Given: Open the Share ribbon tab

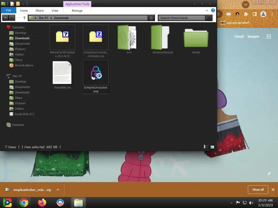Looking at the screenshot, I should (x=40, y=11).
